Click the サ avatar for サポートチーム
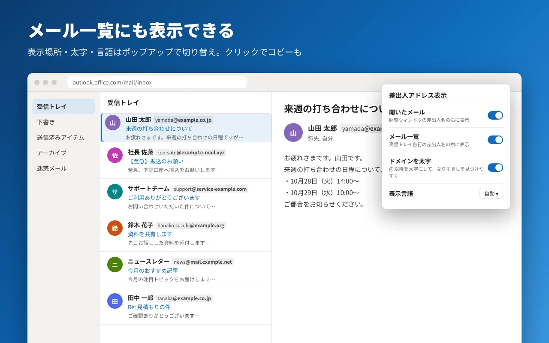Viewport: 549px width, 343px height. click(x=115, y=192)
